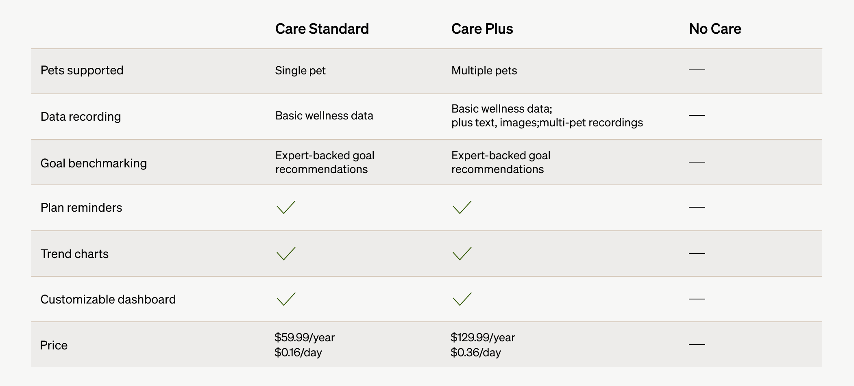
Task: Select the Care Standard column heading
Action: 322,29
